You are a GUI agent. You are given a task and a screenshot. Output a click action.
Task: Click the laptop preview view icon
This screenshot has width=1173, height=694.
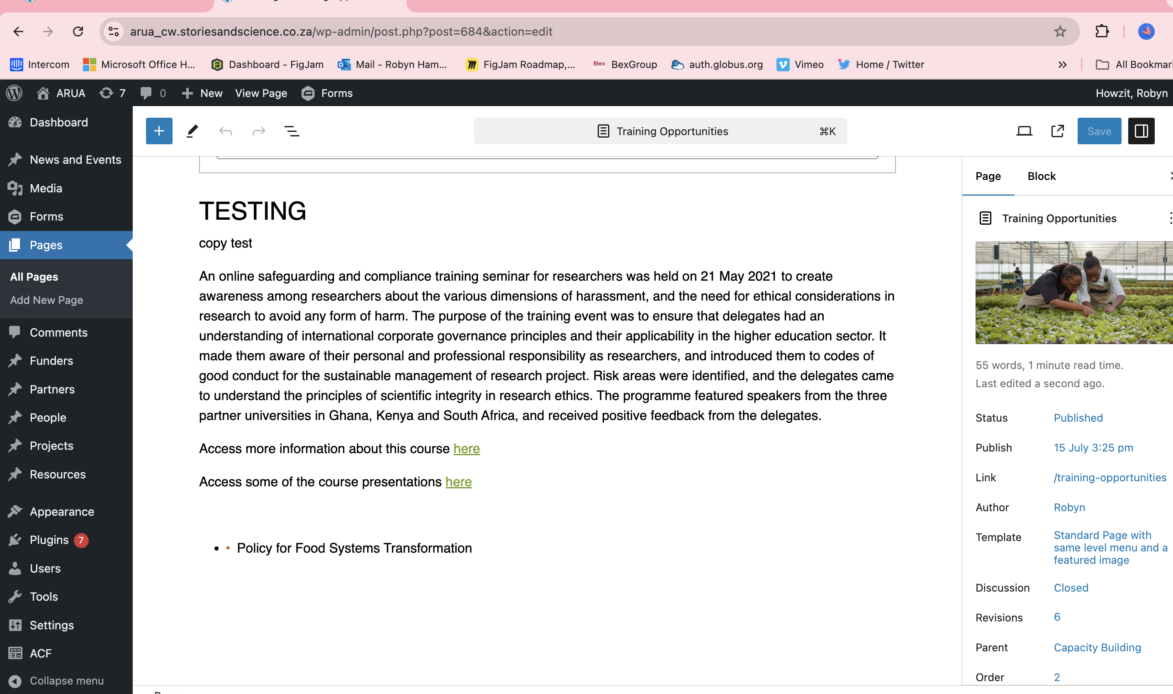[1024, 131]
